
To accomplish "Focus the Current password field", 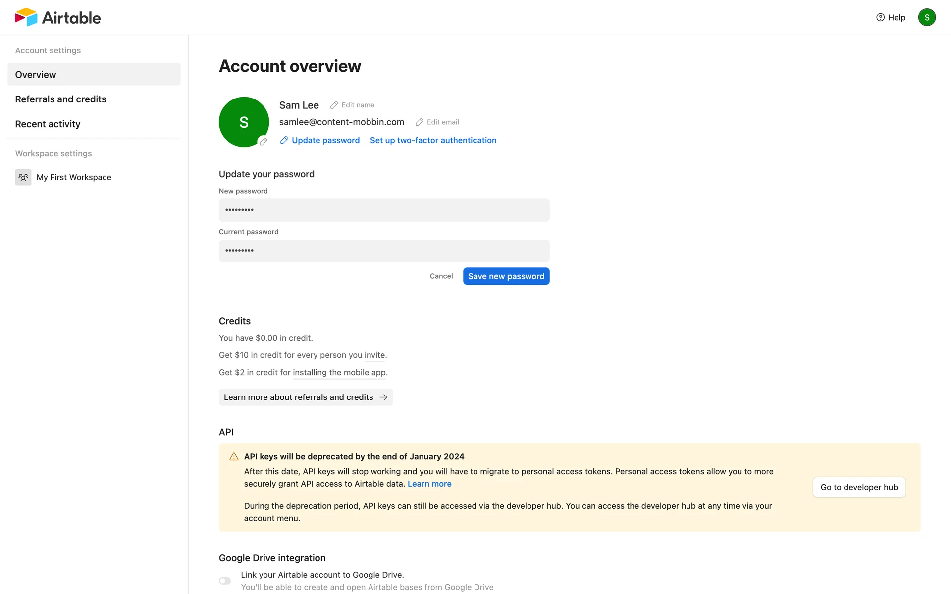I will pyautogui.click(x=384, y=251).
